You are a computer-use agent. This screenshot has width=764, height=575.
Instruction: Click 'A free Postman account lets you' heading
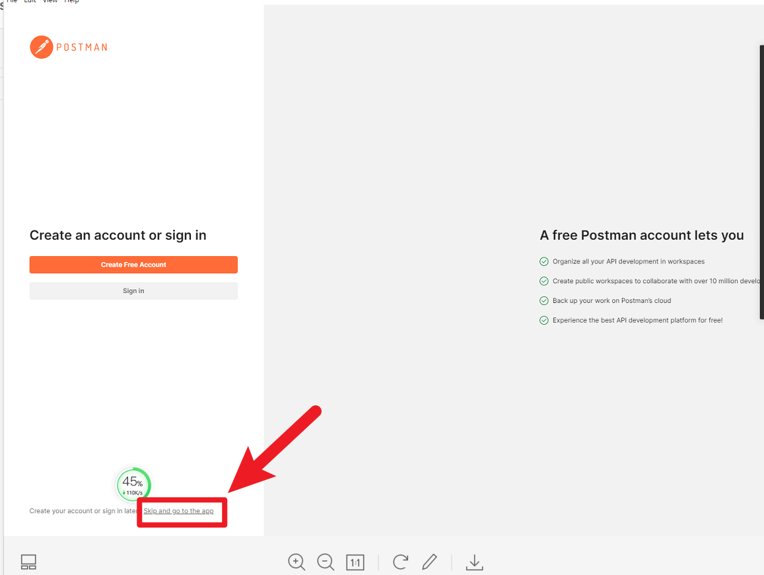point(642,236)
